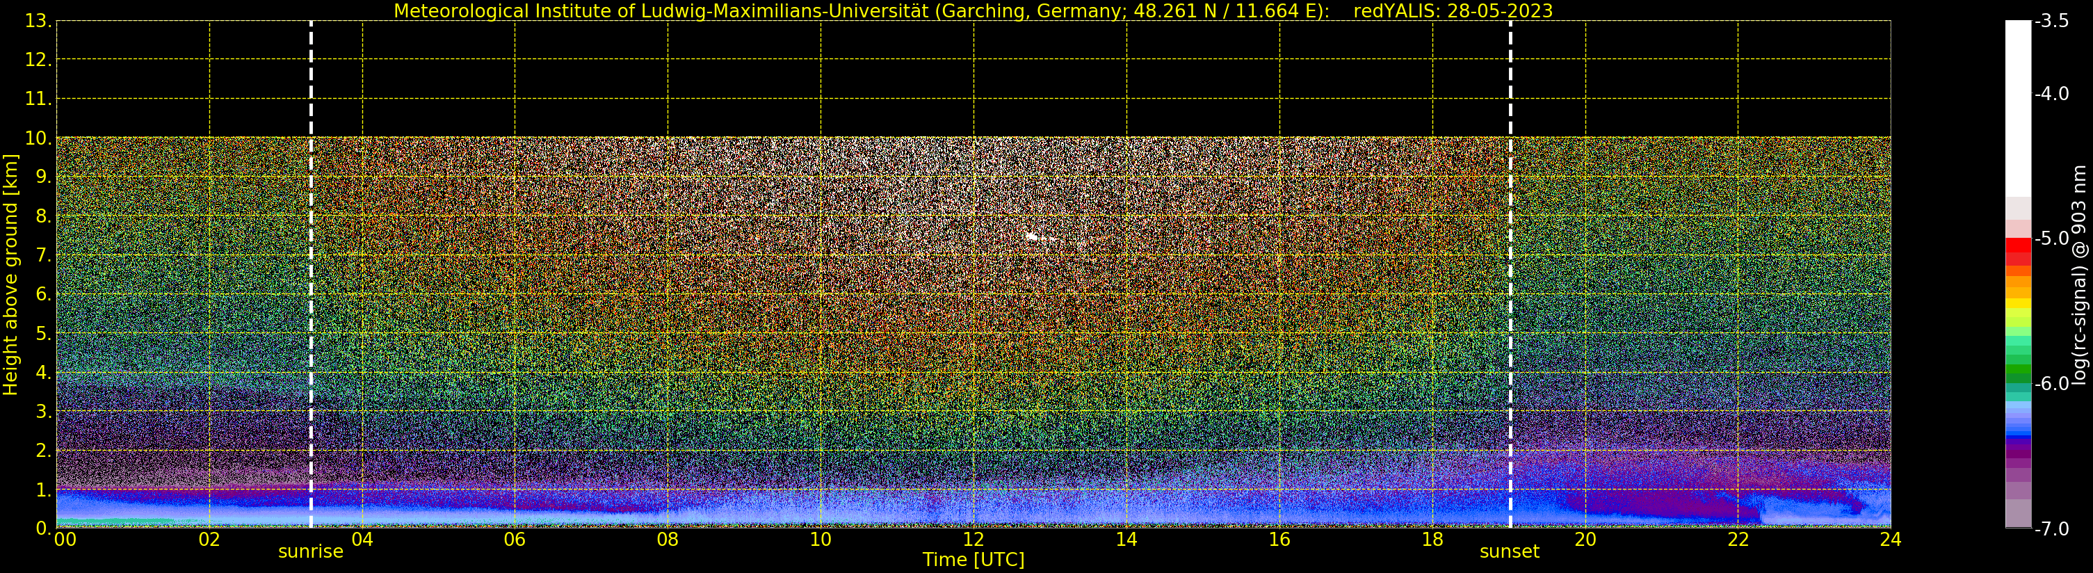
Task: Pick the purple band of the colorbar
Action: (x=2018, y=453)
